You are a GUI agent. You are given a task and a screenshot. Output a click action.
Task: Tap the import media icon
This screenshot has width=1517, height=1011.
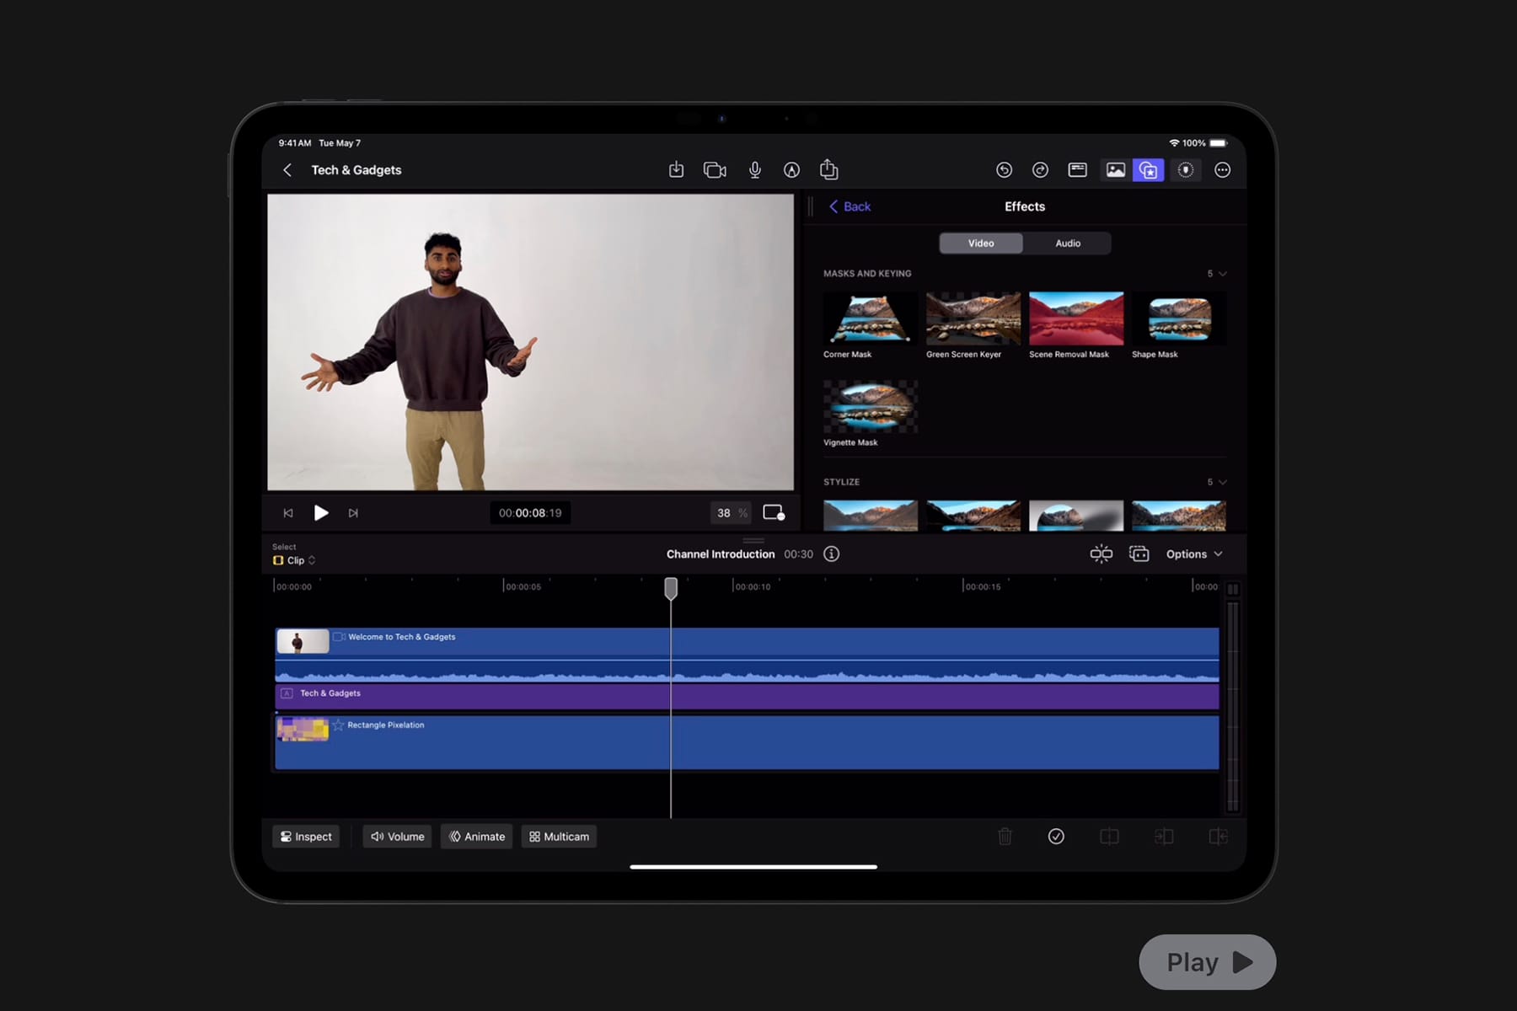(676, 170)
